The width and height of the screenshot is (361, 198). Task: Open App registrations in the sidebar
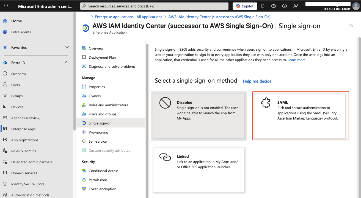coord(24,140)
